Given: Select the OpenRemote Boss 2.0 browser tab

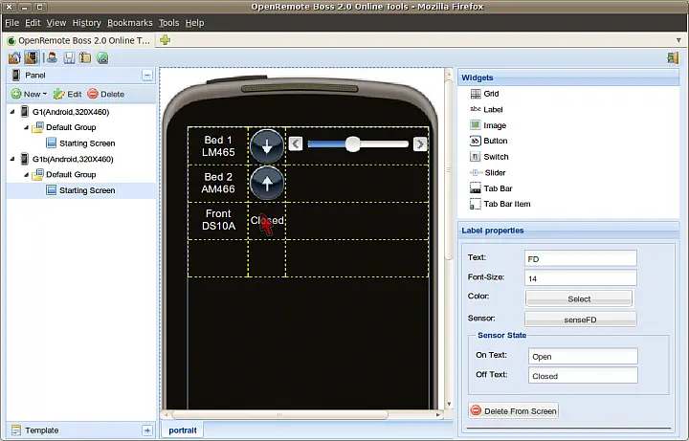Looking at the screenshot, I should point(79,40).
